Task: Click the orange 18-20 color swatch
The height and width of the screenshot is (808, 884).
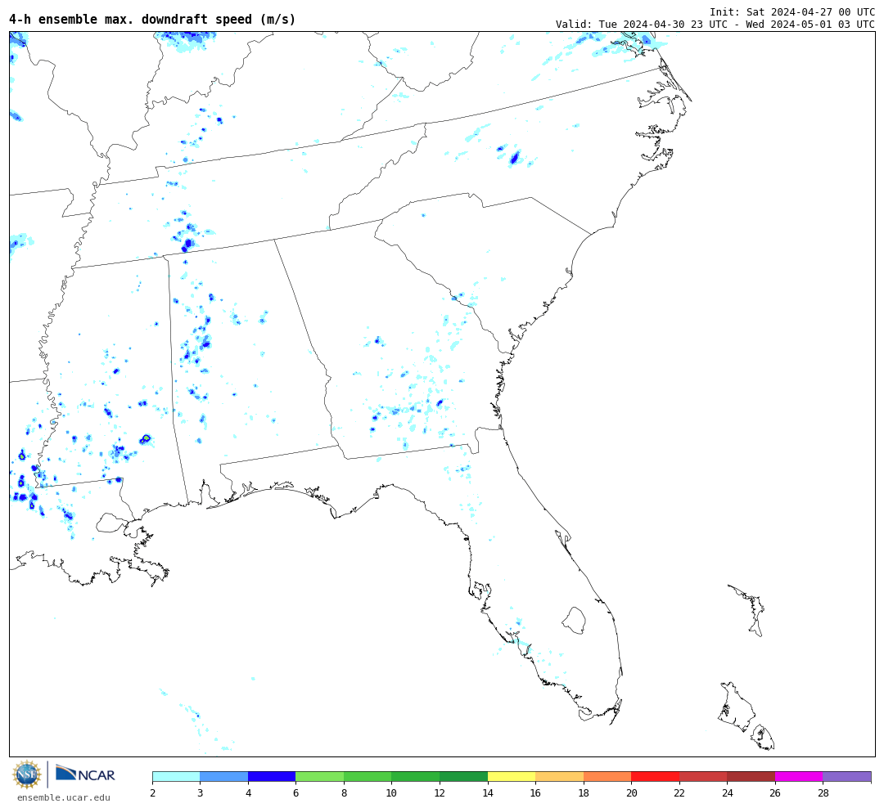Action: click(x=607, y=776)
